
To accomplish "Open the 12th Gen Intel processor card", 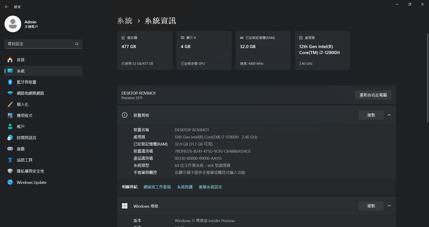I will pos(322,50).
